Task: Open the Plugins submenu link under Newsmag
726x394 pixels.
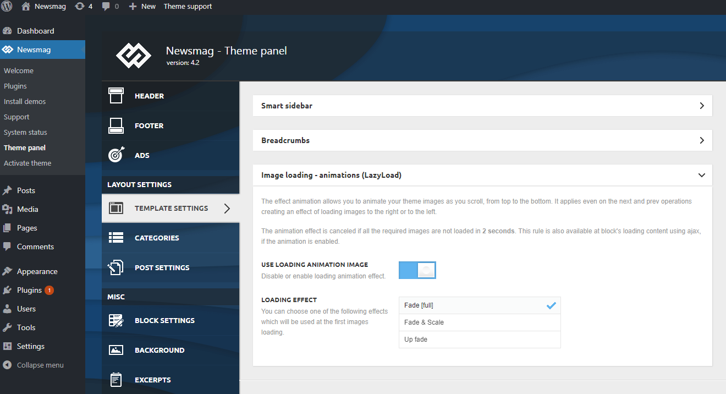Action: tap(15, 86)
